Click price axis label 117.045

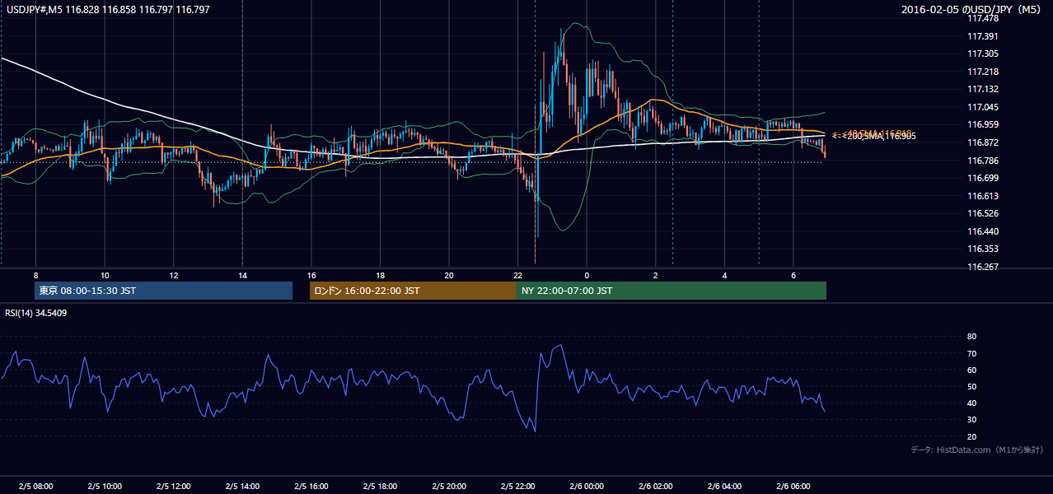(983, 107)
